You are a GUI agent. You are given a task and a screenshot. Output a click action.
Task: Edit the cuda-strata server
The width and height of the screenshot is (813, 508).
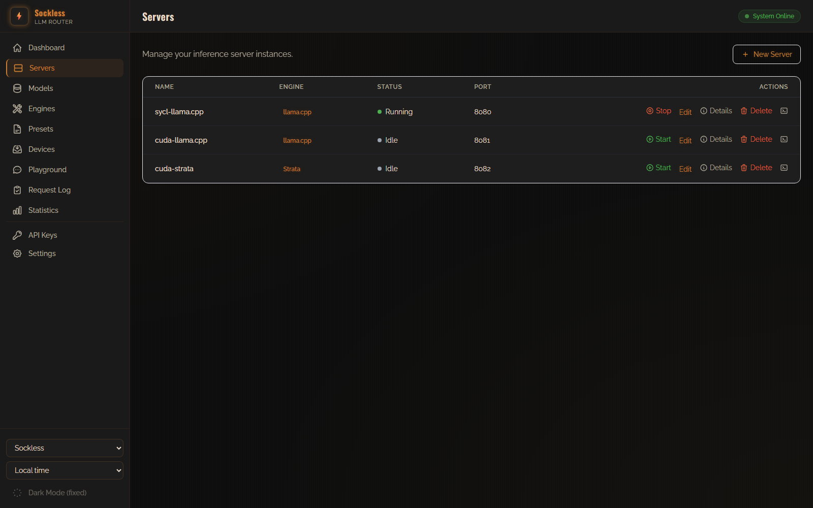pos(685,169)
